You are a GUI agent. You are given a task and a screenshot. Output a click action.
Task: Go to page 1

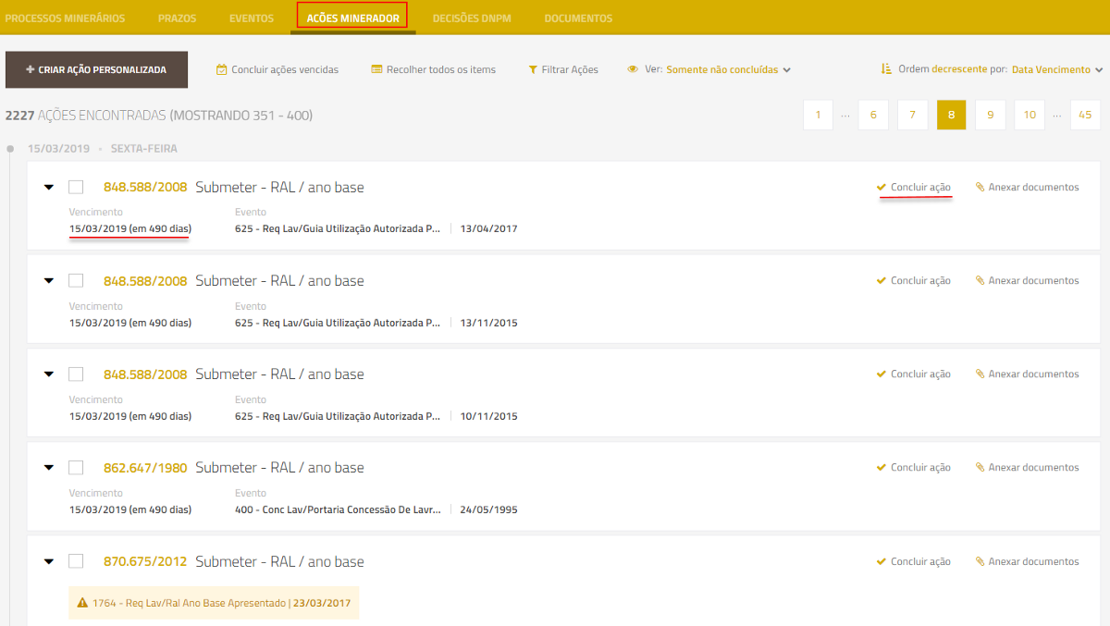pyautogui.click(x=818, y=115)
